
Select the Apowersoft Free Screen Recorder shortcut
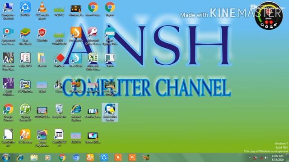tap(8, 36)
